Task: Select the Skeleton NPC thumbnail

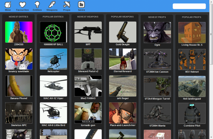Action: coord(19,113)
